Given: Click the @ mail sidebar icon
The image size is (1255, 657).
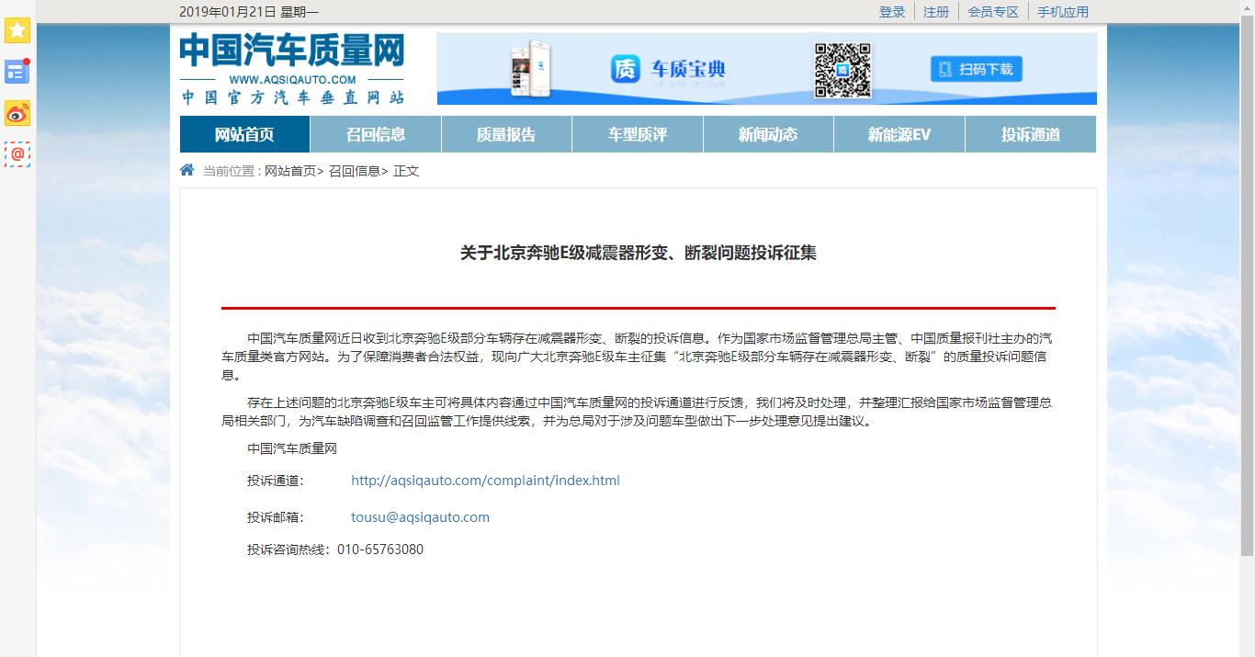Looking at the screenshot, I should [x=17, y=154].
